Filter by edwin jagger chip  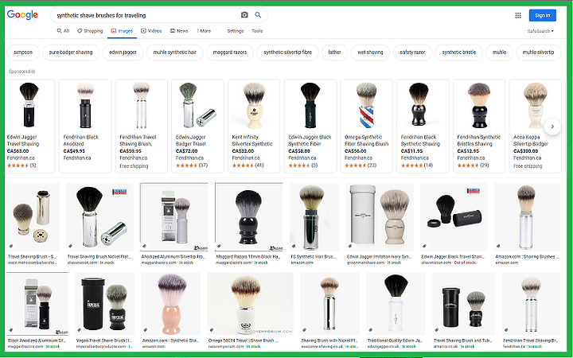click(123, 53)
